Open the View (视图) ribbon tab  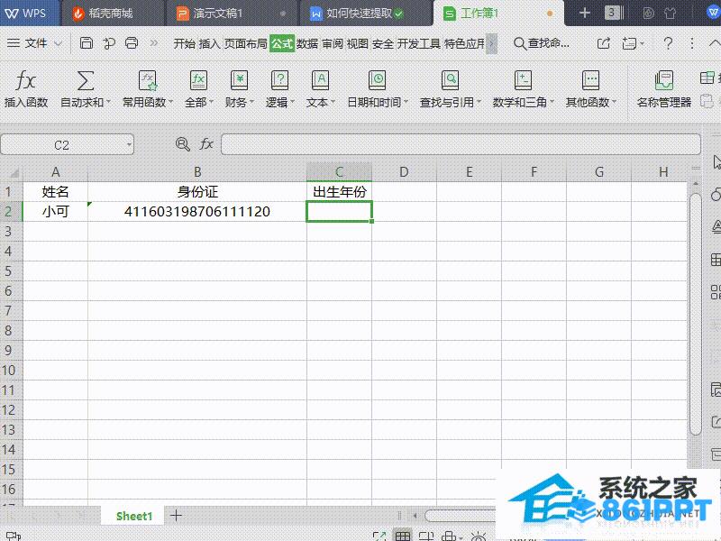click(x=358, y=43)
